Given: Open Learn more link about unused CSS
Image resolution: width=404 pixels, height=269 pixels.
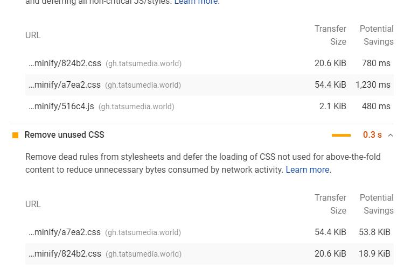Looking at the screenshot, I should 308,169.
